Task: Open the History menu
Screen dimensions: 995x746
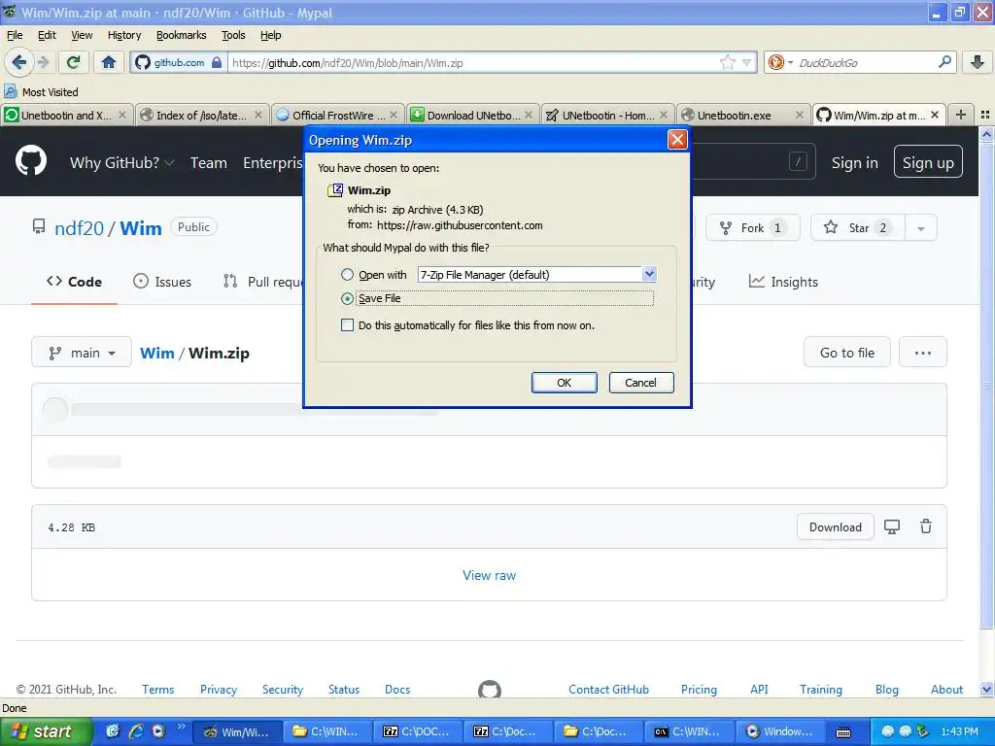Action: tap(123, 35)
